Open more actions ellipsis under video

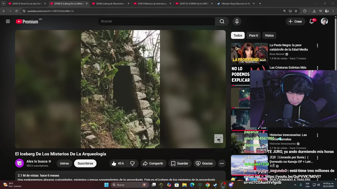point(222,163)
